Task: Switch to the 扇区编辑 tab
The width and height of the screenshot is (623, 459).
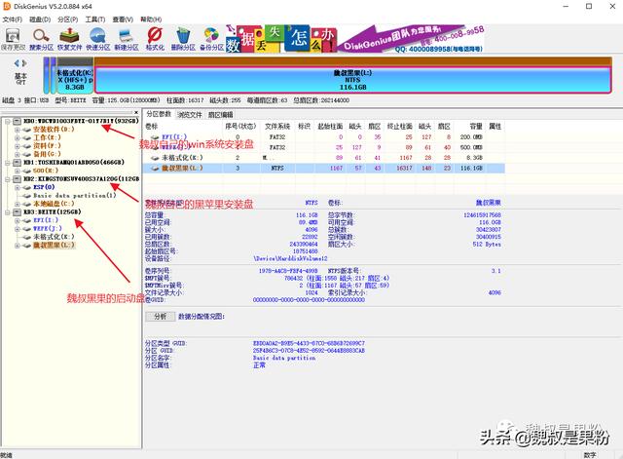Action: (221, 115)
